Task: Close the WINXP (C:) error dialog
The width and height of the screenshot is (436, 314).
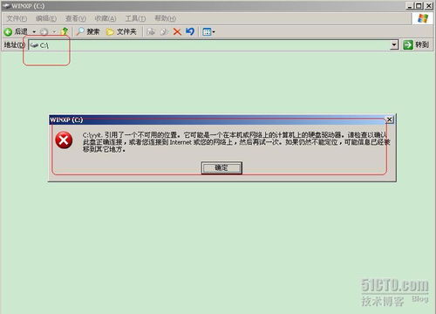Action: point(390,119)
